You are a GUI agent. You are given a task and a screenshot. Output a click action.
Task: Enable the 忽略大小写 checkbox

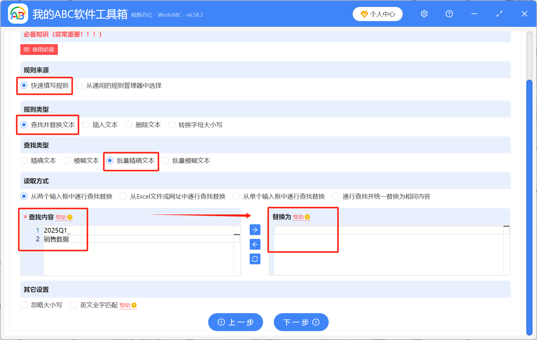pos(24,305)
